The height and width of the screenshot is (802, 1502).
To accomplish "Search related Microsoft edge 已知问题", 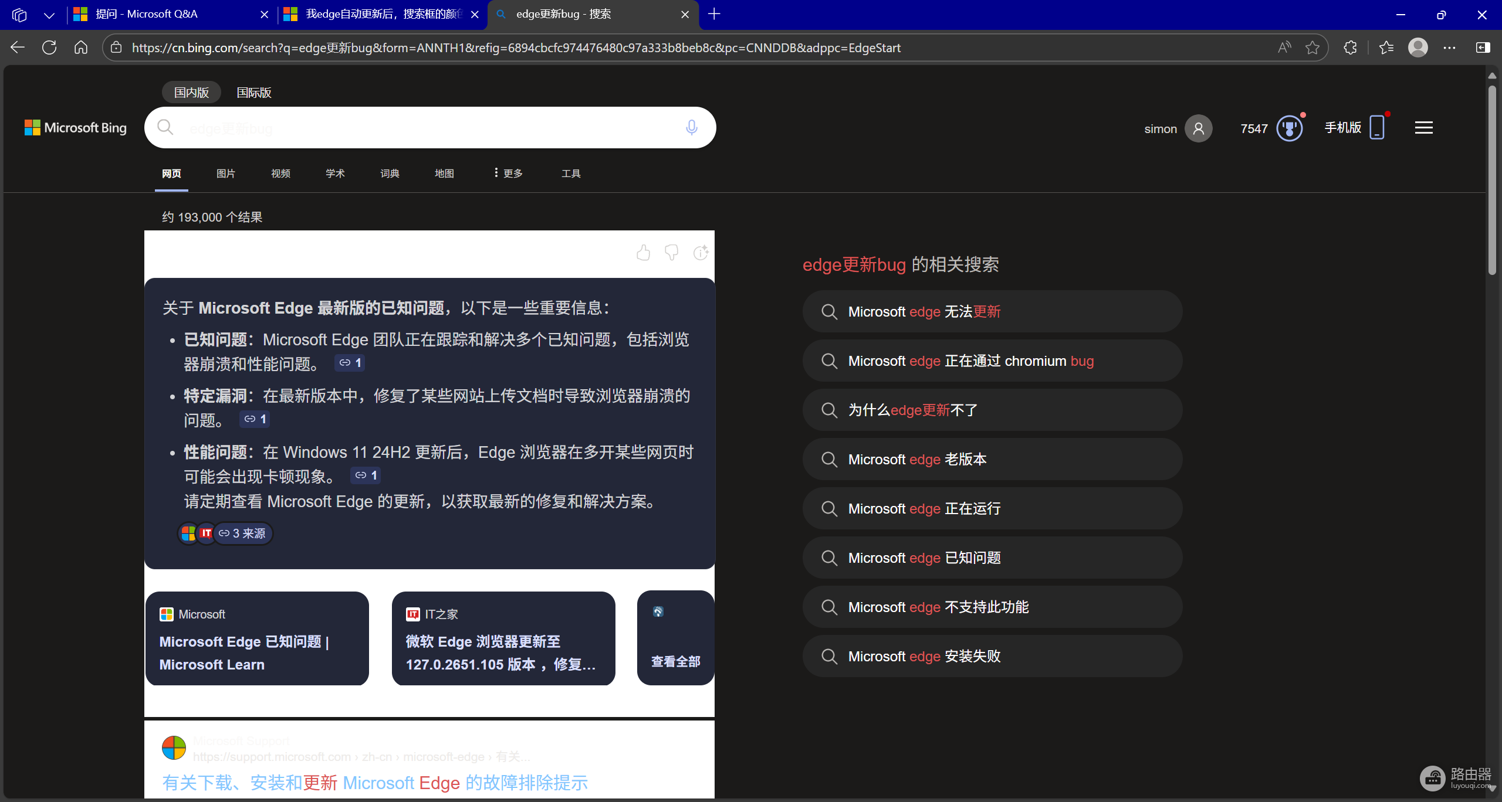I will click(x=992, y=558).
